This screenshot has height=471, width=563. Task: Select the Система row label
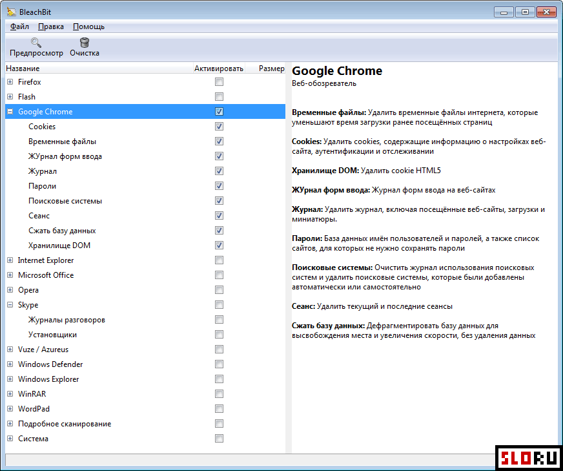coord(33,438)
